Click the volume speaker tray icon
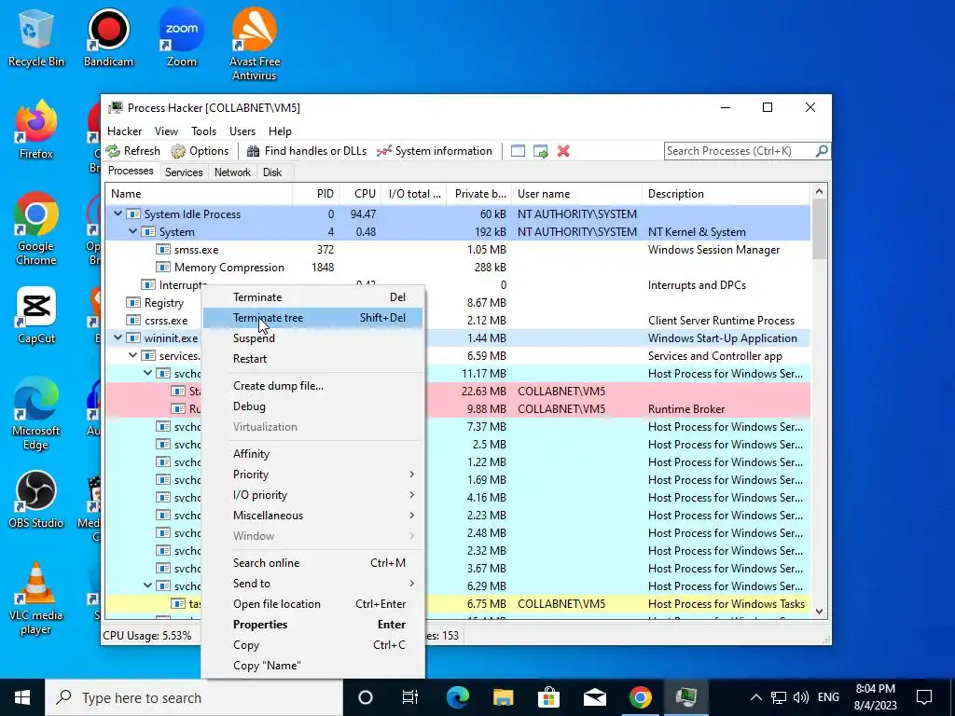Viewport: 955px width, 716px height. pos(801,697)
